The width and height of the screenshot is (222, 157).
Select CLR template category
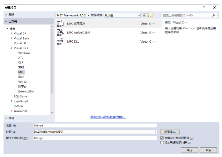pos(21,62)
